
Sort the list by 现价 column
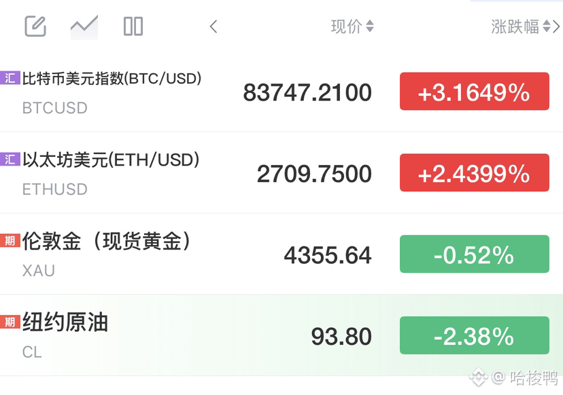click(x=352, y=26)
